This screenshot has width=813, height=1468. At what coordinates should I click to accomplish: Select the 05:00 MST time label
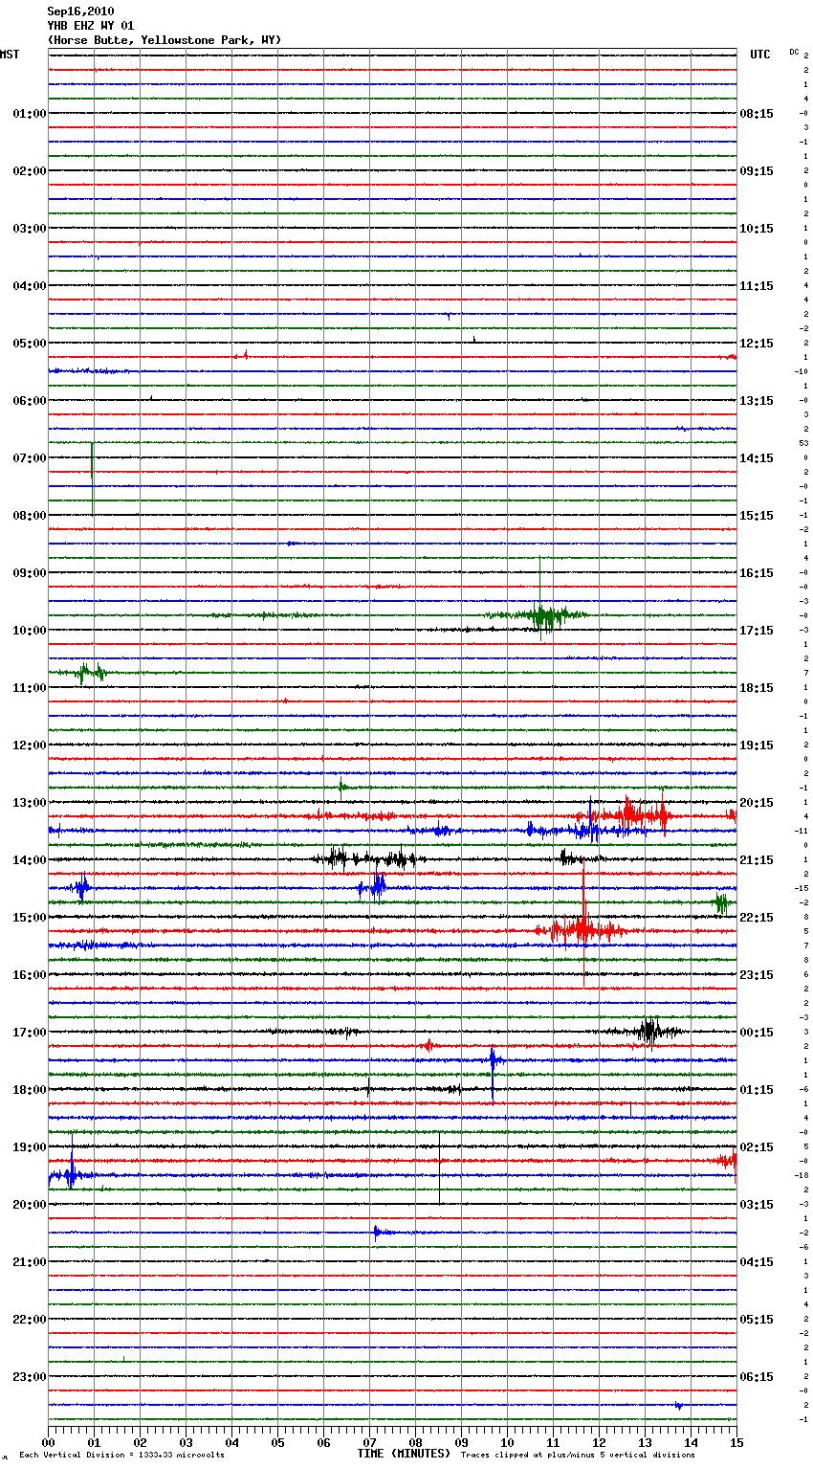(29, 344)
